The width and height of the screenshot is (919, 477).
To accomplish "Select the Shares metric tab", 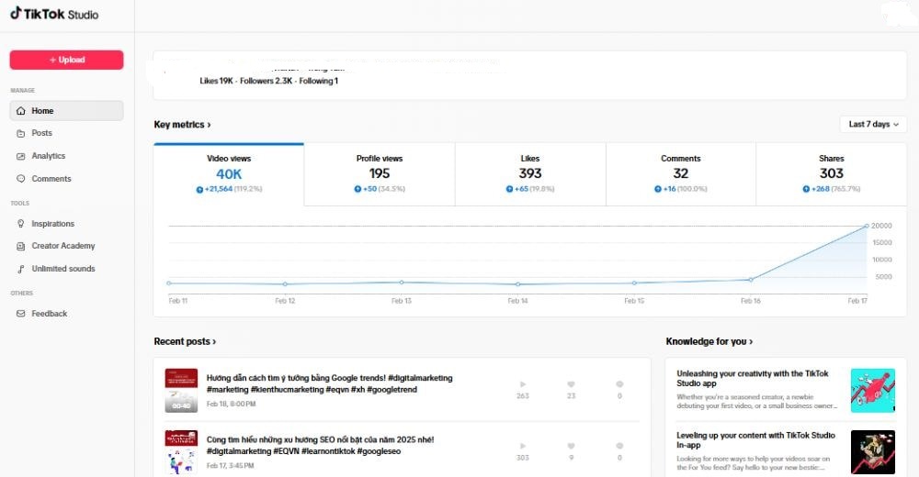I will [x=831, y=174].
